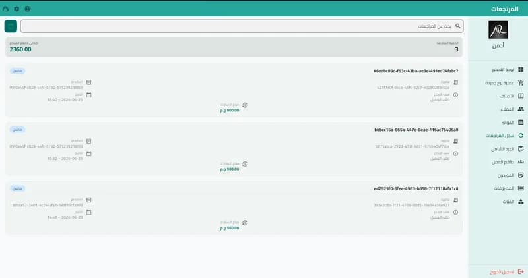
Task: Click the circular icon left of settings gear
Action: (5, 9)
